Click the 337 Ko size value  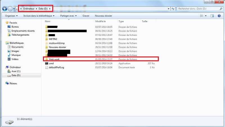(151, 63)
